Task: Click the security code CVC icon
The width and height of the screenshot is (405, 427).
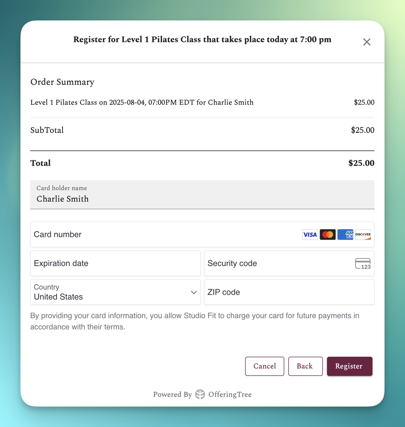Action: 363,263
